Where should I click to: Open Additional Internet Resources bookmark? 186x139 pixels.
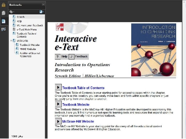point(30,55)
